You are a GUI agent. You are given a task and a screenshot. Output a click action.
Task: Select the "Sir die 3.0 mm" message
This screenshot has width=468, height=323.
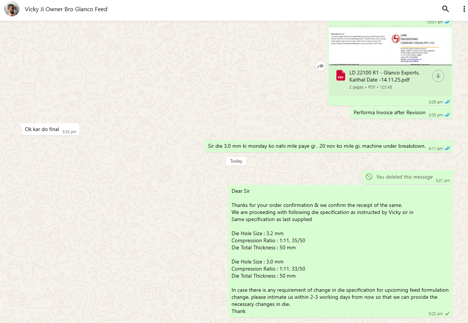coord(316,146)
